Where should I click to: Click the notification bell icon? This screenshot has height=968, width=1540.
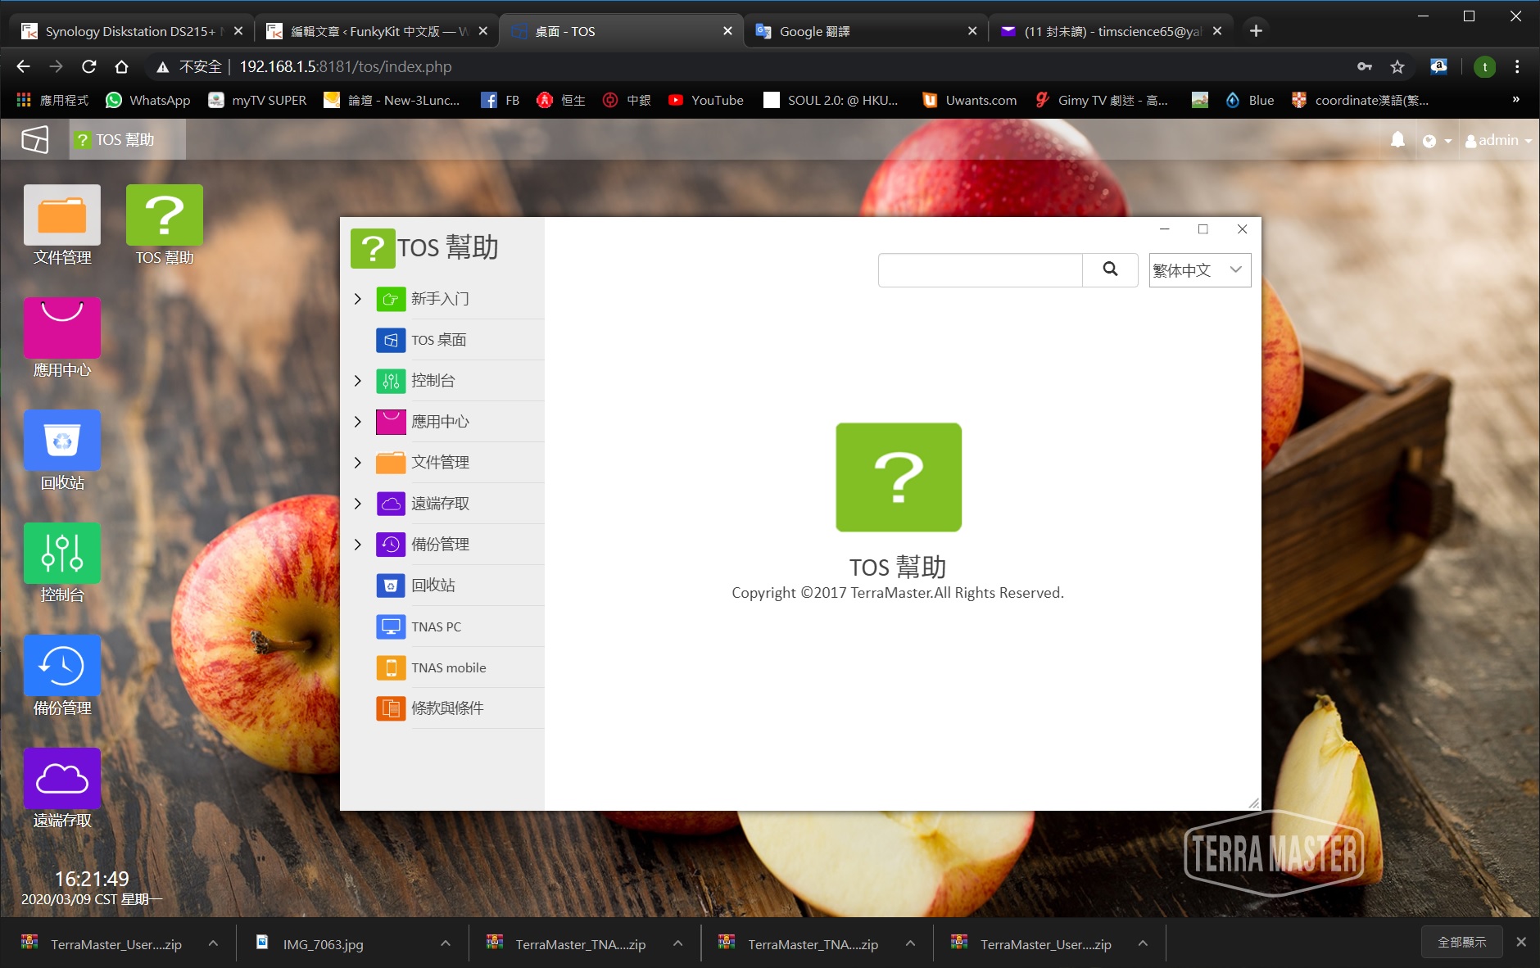click(1397, 140)
